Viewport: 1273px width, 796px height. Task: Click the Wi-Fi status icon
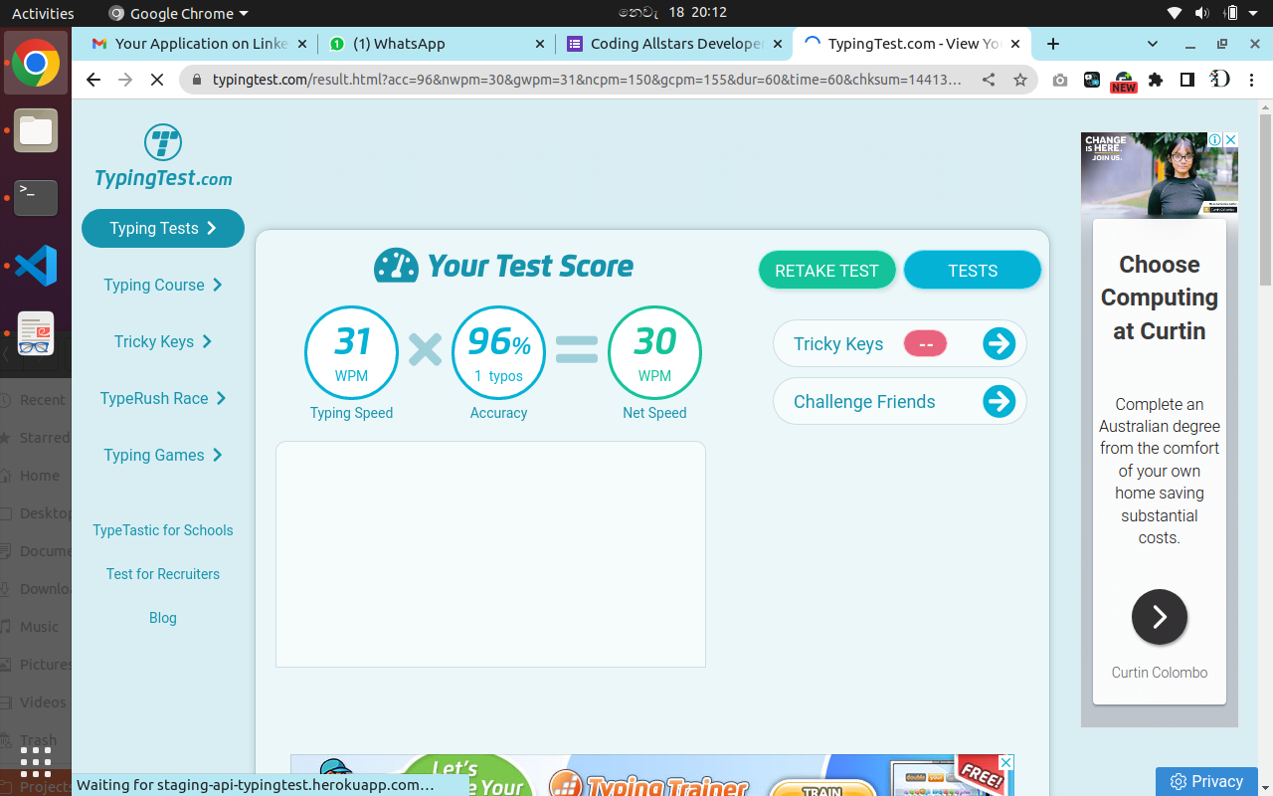click(x=1175, y=13)
